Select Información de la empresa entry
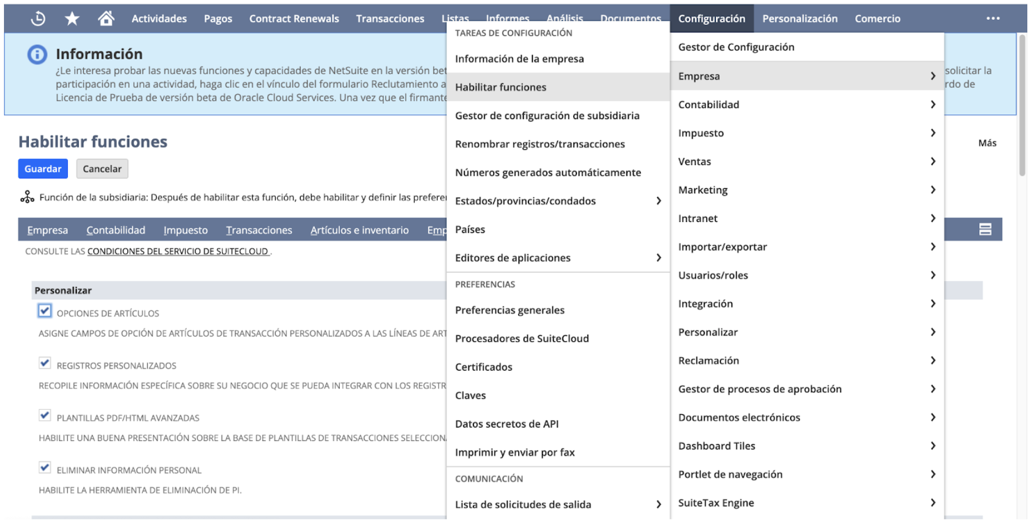 pyautogui.click(x=558, y=59)
